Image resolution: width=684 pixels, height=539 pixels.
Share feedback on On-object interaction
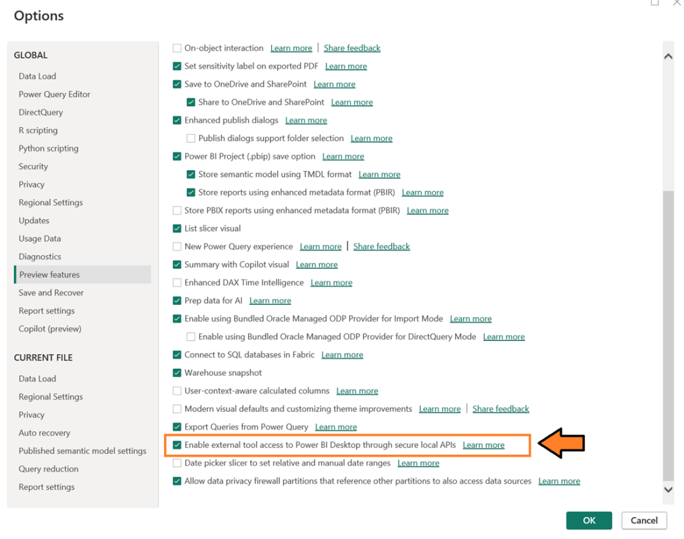352,48
